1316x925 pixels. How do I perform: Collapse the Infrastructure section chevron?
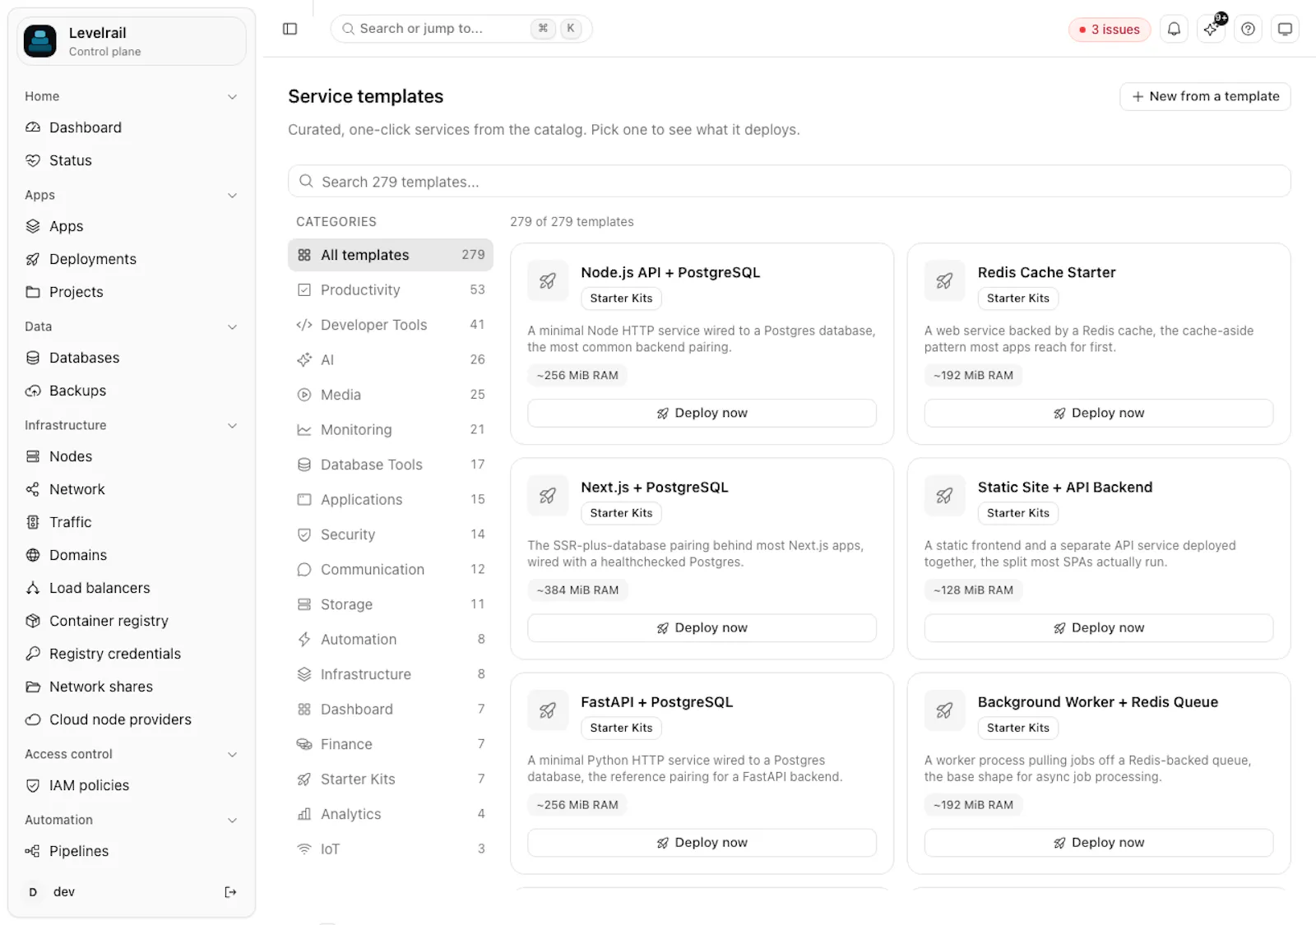[232, 426]
